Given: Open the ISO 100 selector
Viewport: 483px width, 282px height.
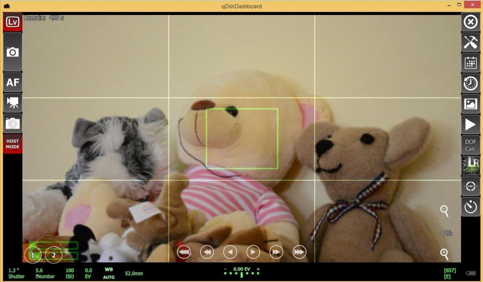Looking at the screenshot, I should pos(69,272).
